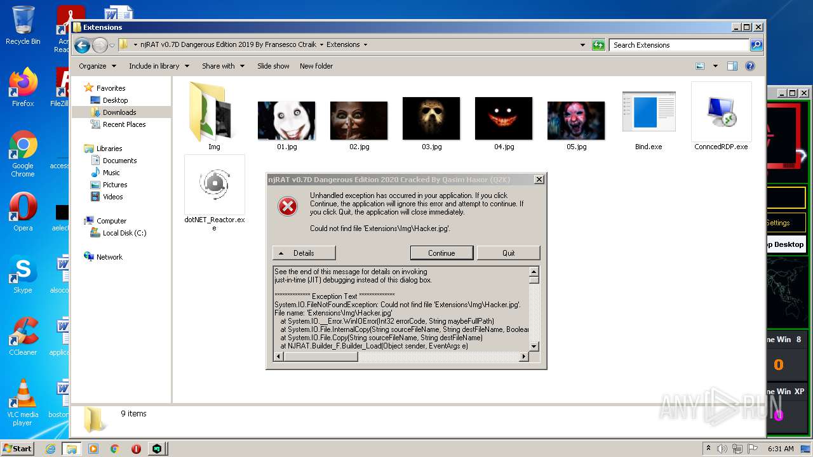Select the dotNET_Reactor.exe file icon

click(215, 185)
